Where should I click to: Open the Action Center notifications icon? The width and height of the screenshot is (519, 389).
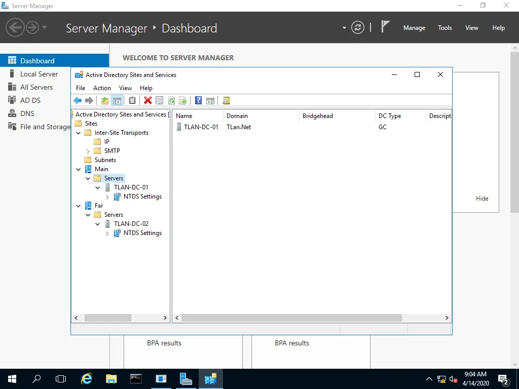click(503, 379)
